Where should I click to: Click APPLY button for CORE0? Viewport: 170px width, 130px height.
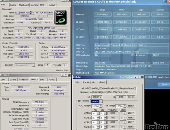click(131, 113)
